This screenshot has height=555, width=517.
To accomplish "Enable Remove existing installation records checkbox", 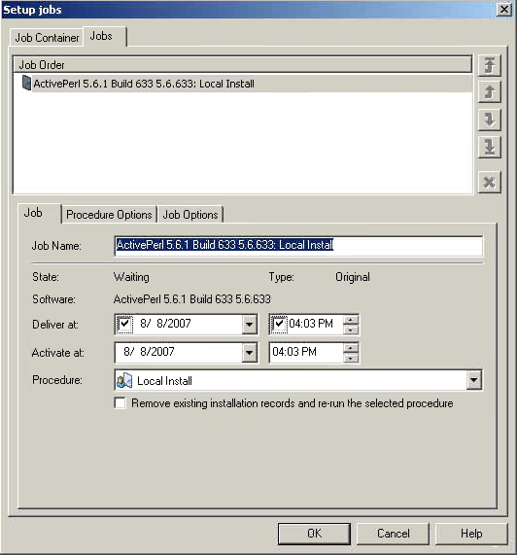I will pyautogui.click(x=121, y=403).
